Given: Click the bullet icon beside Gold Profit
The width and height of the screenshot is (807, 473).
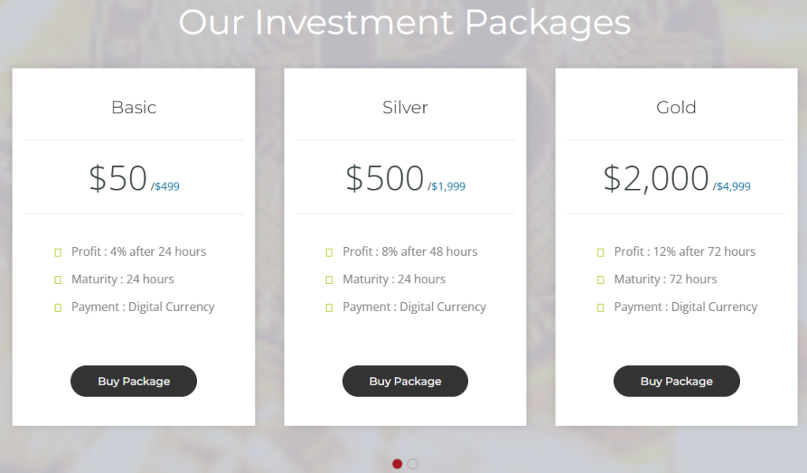Looking at the screenshot, I should click(x=600, y=252).
